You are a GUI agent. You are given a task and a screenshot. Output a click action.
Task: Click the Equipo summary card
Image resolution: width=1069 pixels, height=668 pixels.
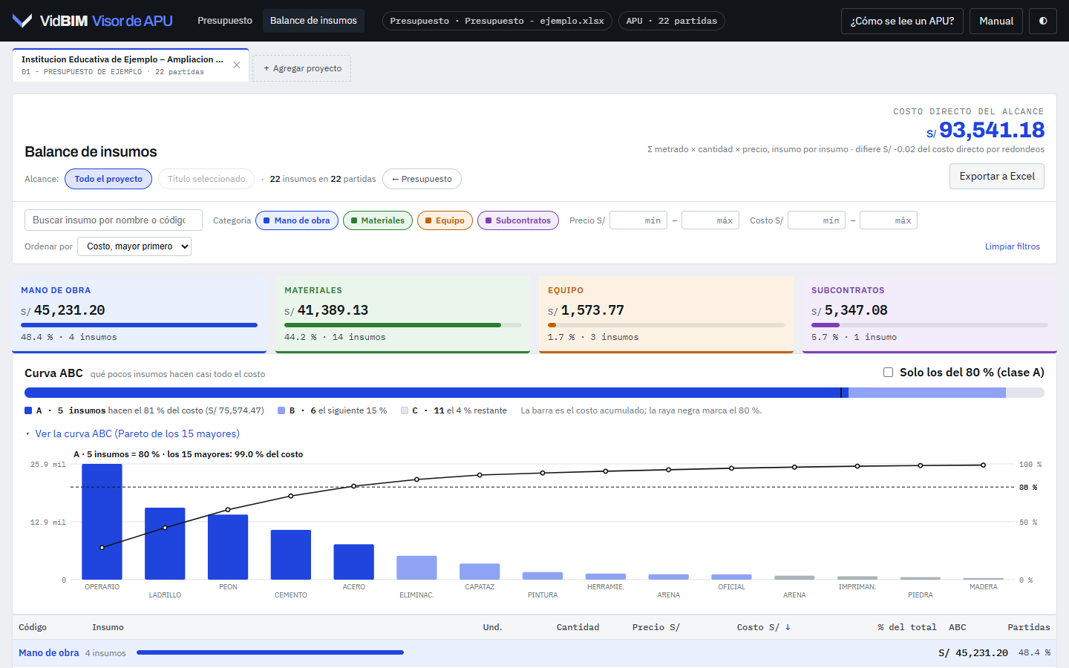pyautogui.click(x=667, y=315)
